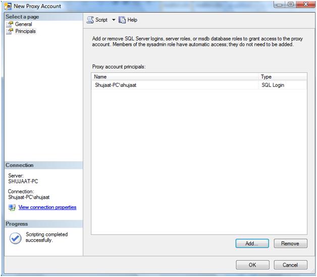Screen dimensions: 317x277
Task: Sort principals by the Type column header
Action: tap(282, 77)
